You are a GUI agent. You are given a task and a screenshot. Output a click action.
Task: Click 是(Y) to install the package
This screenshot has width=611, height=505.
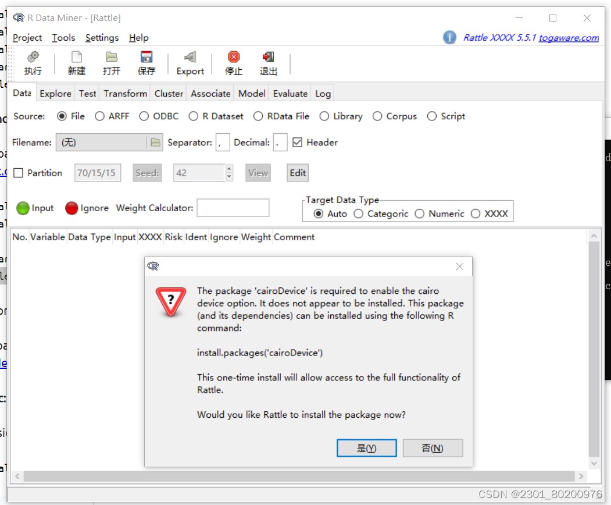tap(367, 448)
